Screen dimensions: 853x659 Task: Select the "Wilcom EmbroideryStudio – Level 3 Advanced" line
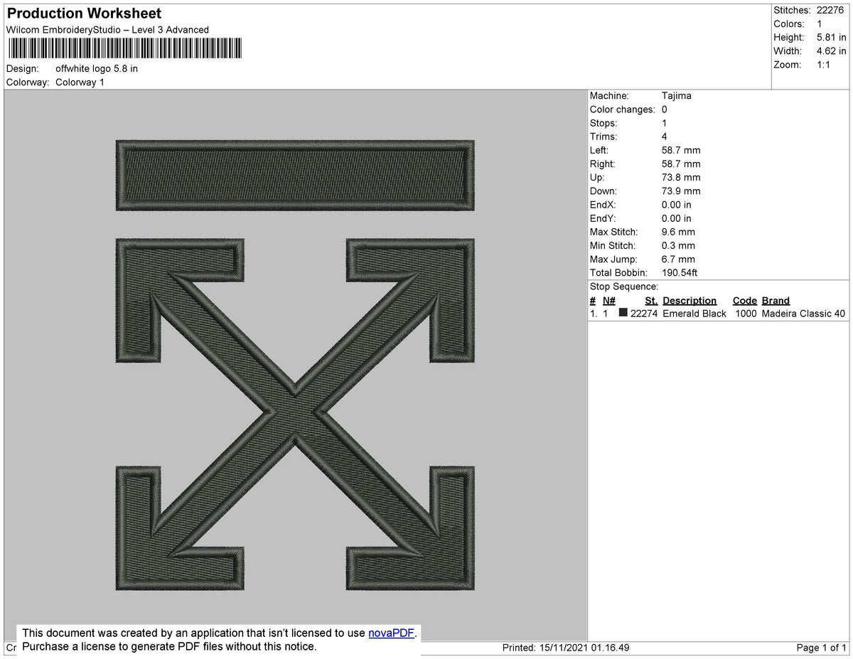click(107, 30)
